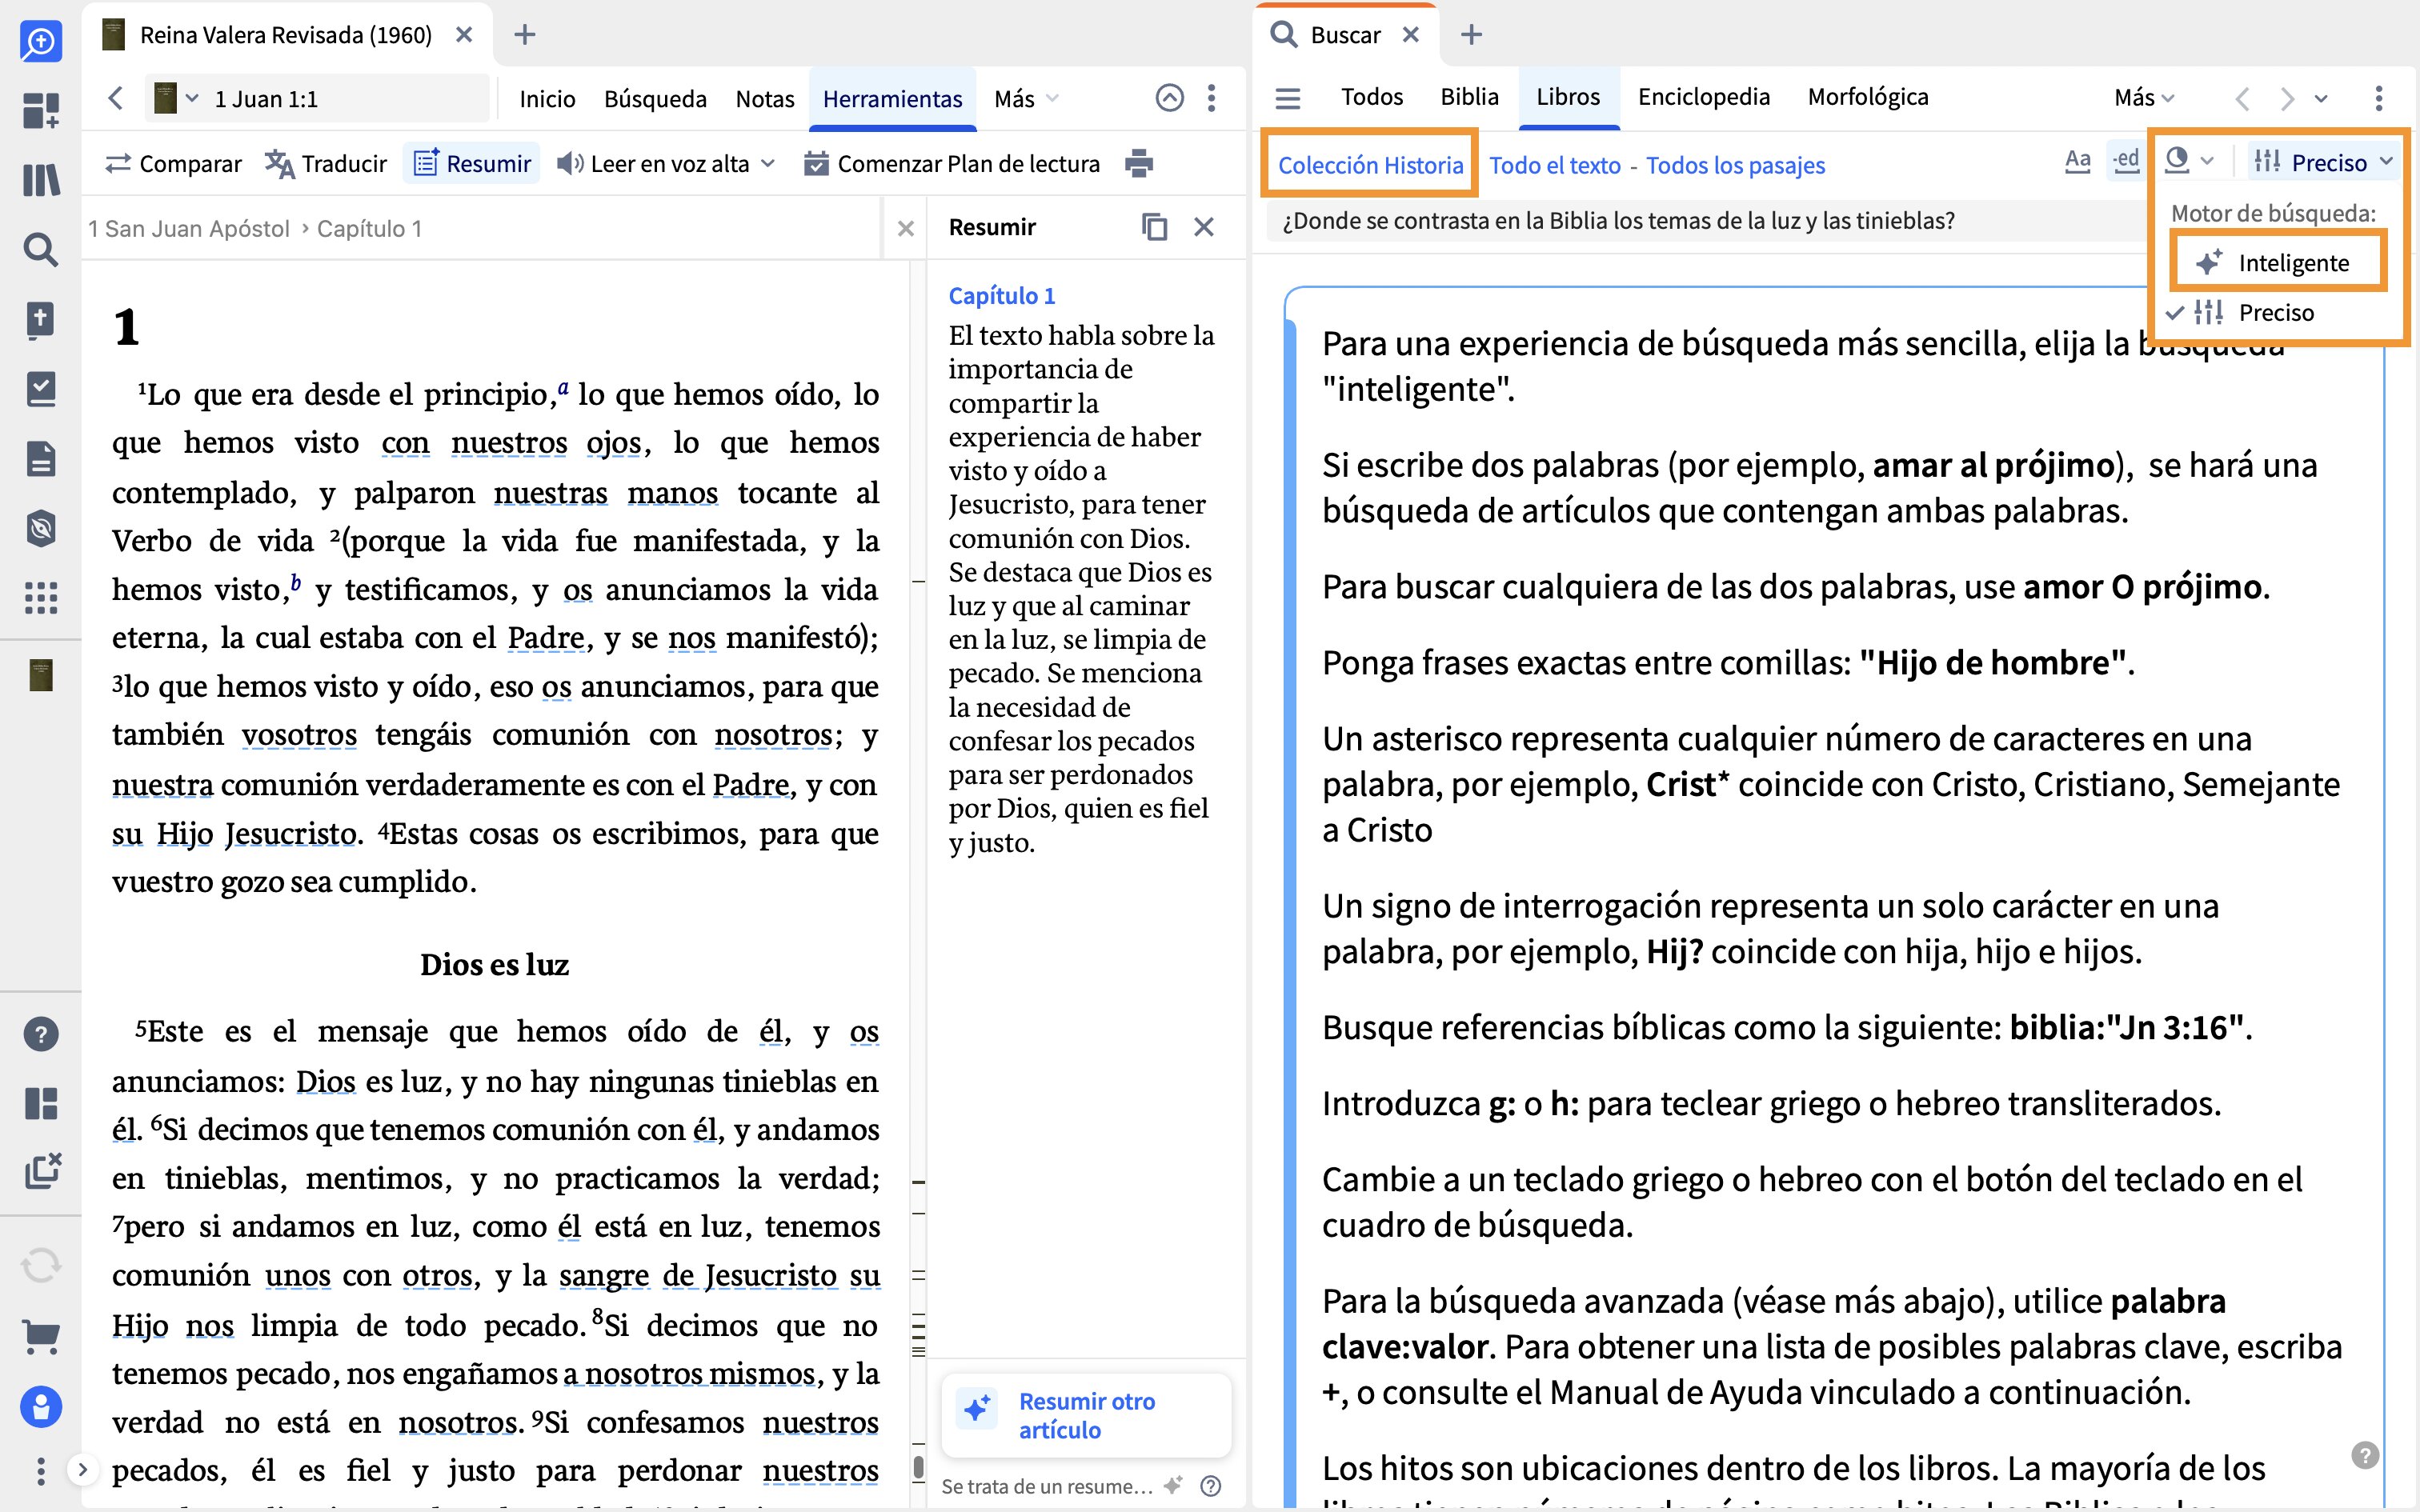Open the sidebar bottom three-dot menu

tap(41, 1470)
